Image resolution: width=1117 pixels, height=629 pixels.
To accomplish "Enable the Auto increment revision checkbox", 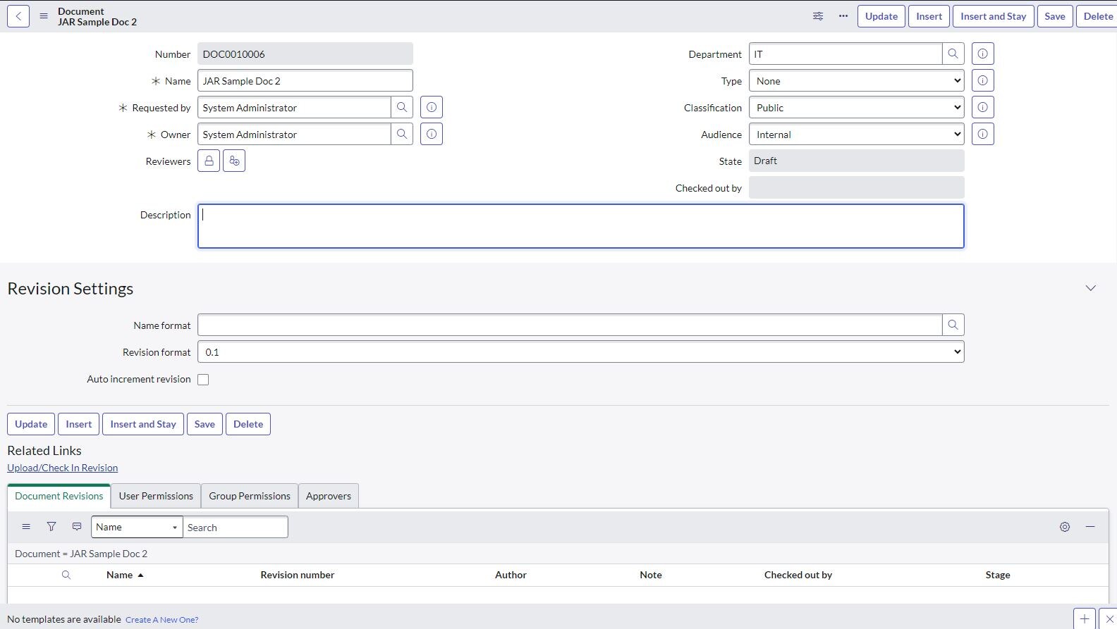I will (x=203, y=380).
